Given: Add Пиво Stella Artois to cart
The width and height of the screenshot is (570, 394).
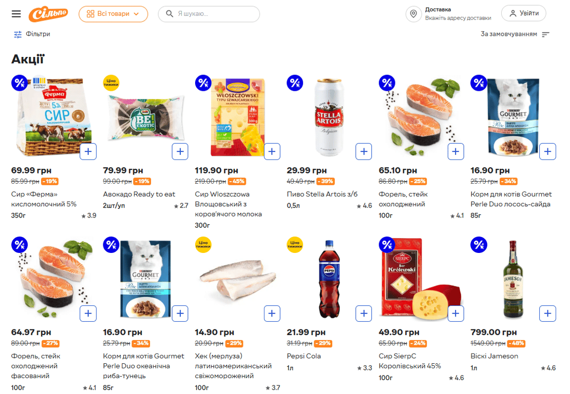Looking at the screenshot, I should click(364, 151).
